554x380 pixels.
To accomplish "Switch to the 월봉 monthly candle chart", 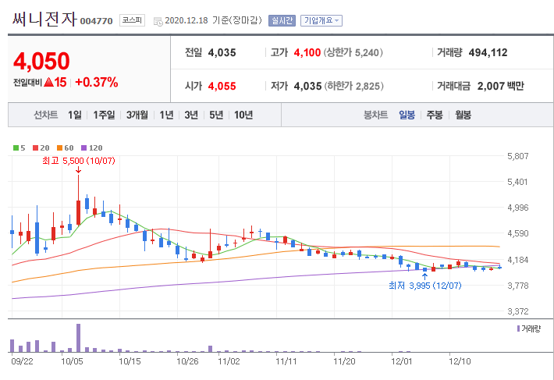I will click(x=463, y=115).
